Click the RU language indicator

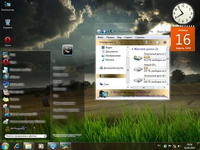coord(159,146)
